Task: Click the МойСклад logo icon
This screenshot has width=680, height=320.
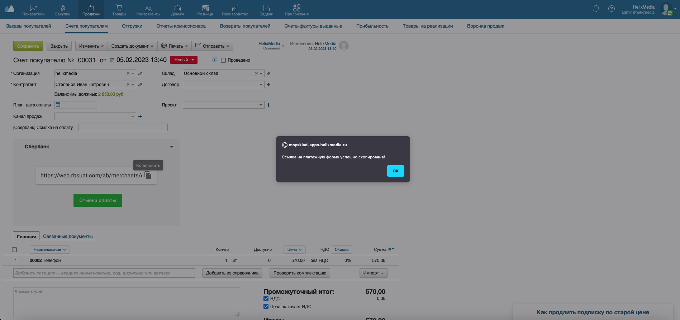Action: pos(9,9)
